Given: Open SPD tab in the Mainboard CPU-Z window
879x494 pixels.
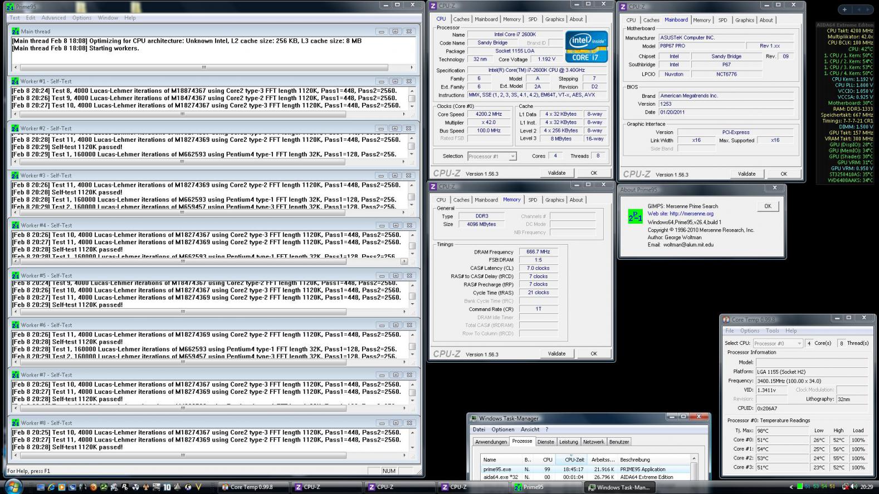Looking at the screenshot, I should [x=722, y=20].
